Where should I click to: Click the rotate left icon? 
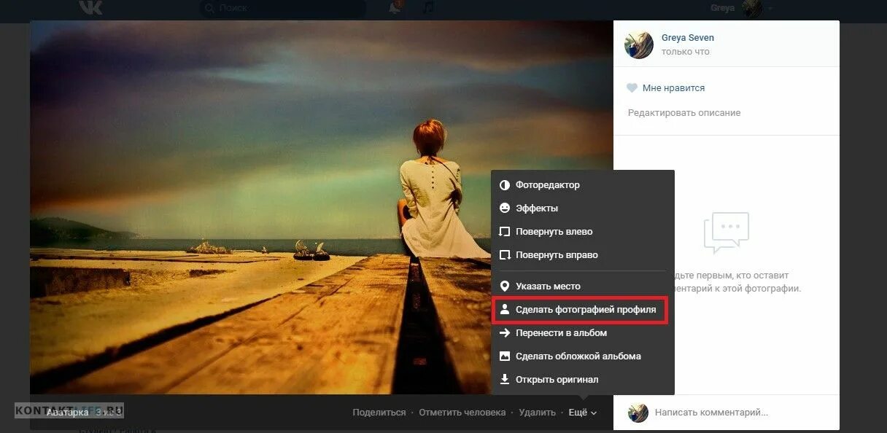point(504,232)
